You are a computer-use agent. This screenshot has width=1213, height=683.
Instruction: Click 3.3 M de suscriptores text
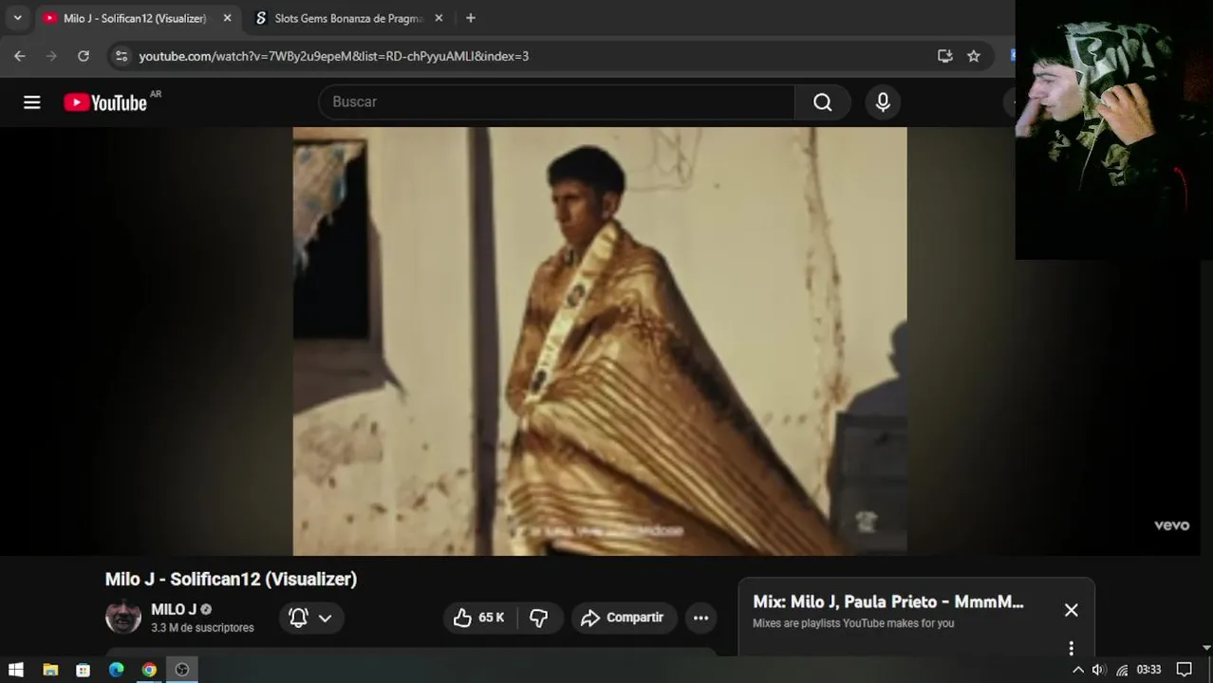[202, 628]
